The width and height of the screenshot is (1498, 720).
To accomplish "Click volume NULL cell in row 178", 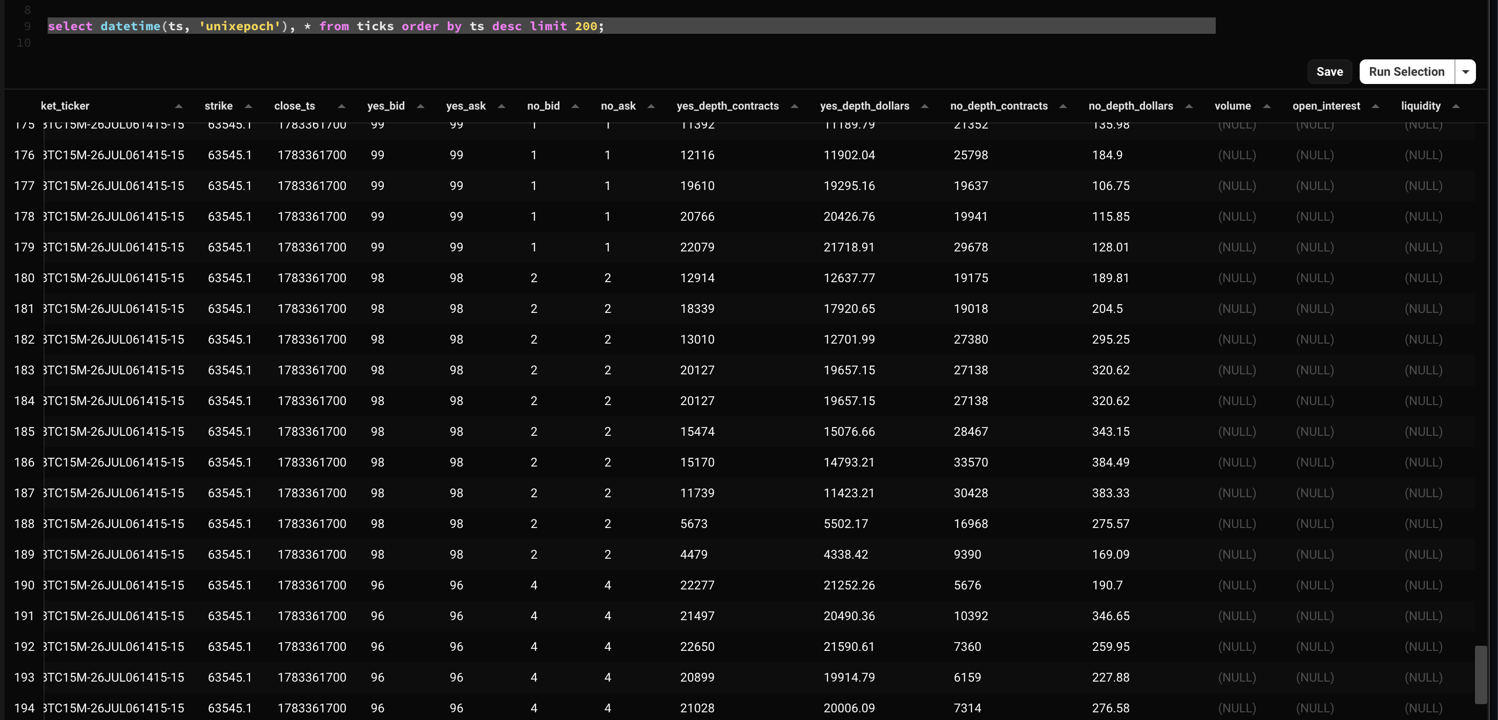I will 1237,217.
